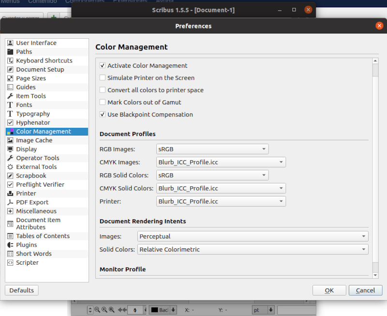Click the Defaults button
Viewport: 387px width, 316px height.
[x=21, y=290]
